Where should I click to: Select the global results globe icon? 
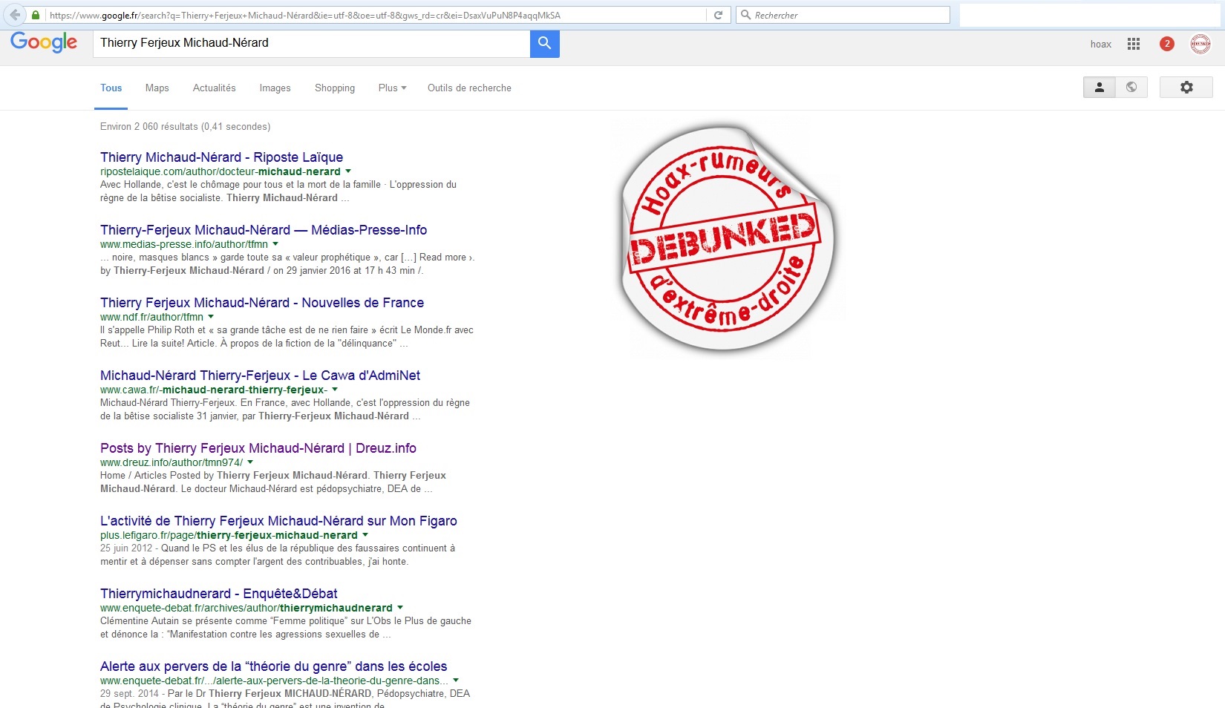click(1131, 88)
